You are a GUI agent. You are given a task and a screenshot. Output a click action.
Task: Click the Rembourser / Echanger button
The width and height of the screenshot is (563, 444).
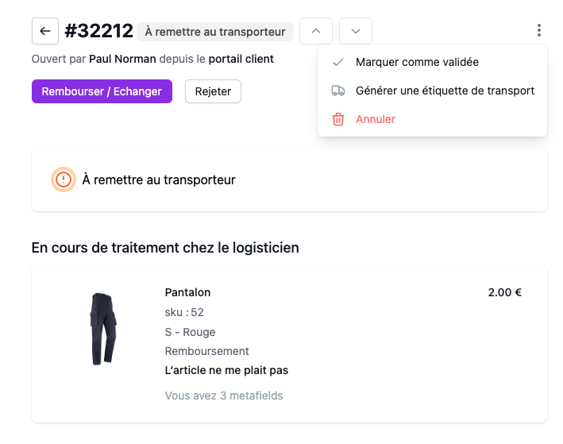coord(102,91)
